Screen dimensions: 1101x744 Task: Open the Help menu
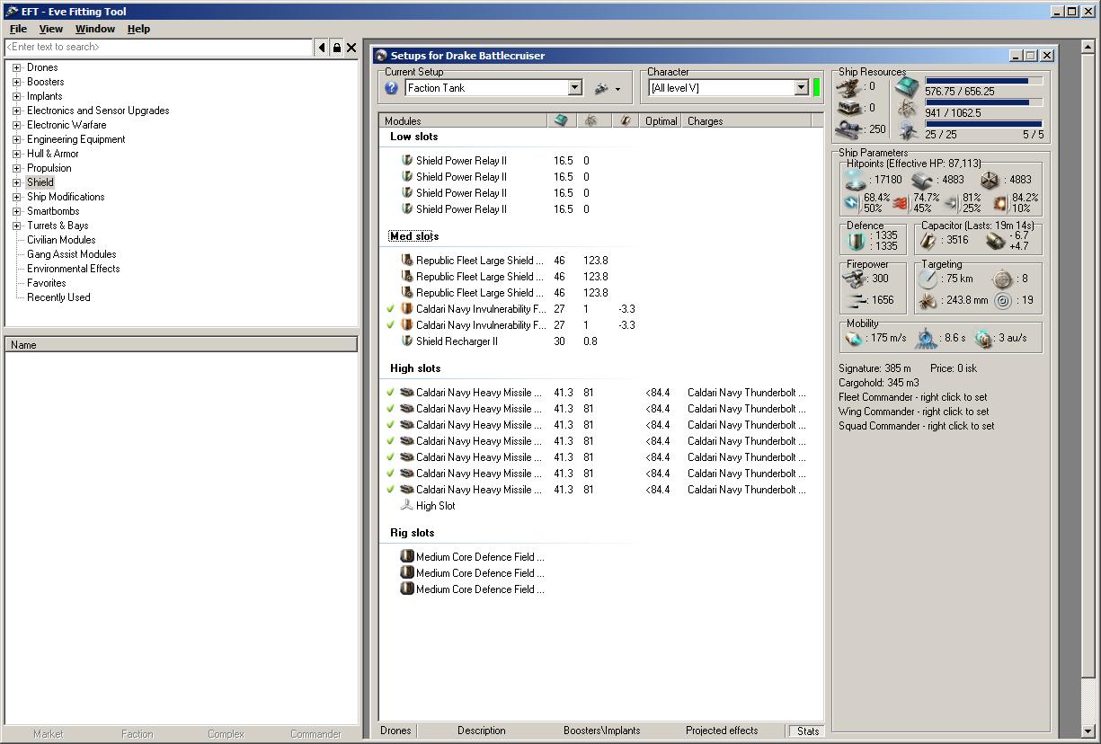point(138,29)
